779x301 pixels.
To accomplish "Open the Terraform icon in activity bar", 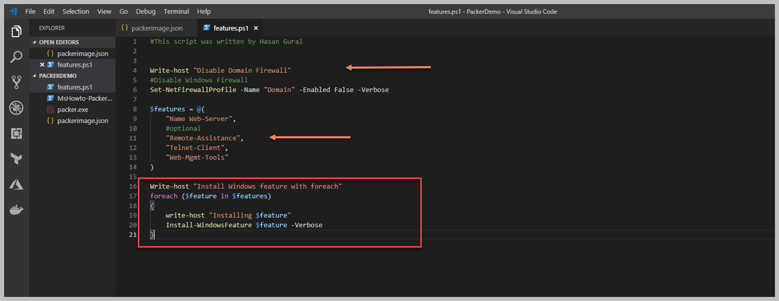I will [x=16, y=159].
